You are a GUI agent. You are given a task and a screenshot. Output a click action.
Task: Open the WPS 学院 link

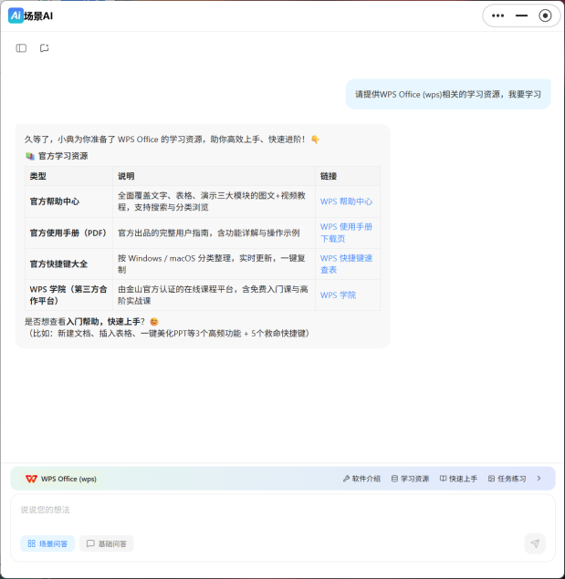[x=338, y=295]
